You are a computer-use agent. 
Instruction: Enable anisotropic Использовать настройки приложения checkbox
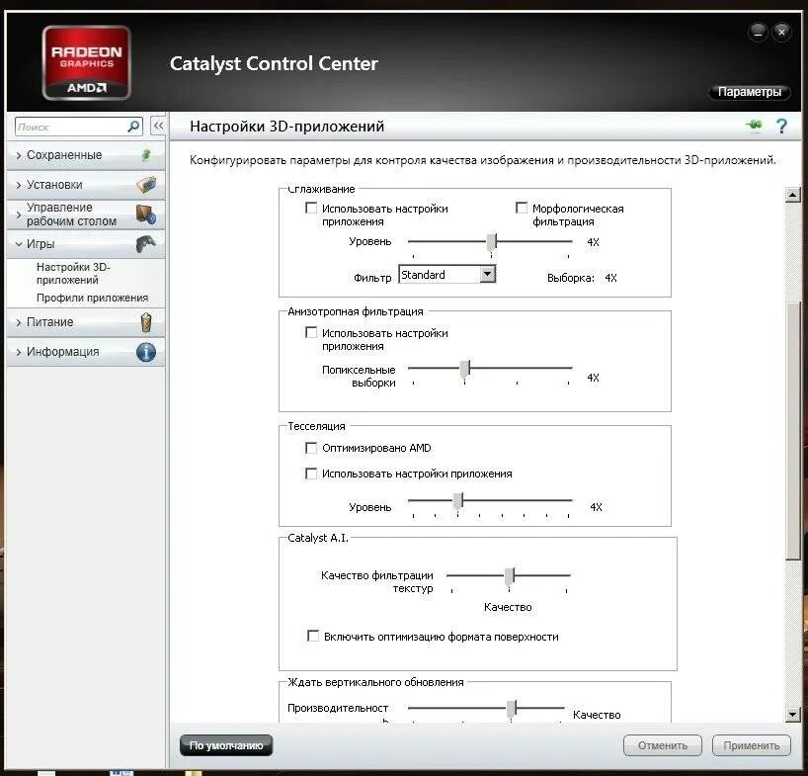click(311, 332)
